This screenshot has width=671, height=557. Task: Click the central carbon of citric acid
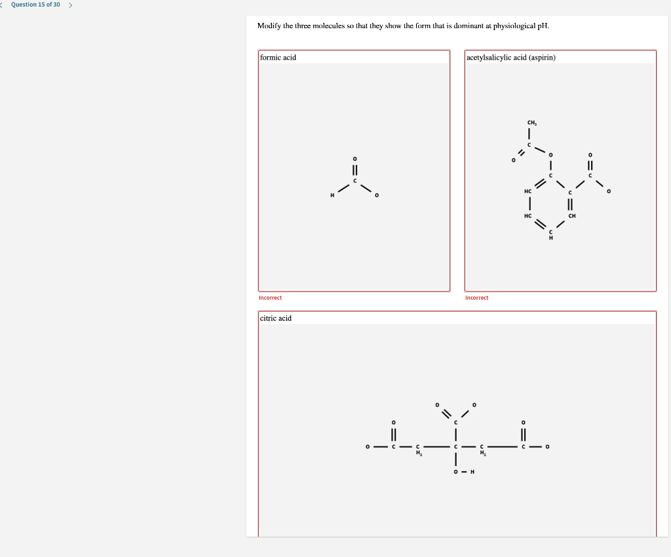[457, 447]
